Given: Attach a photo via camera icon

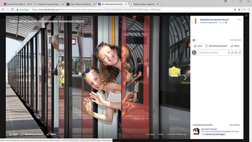Looking at the screenshot, I should 233,52.
